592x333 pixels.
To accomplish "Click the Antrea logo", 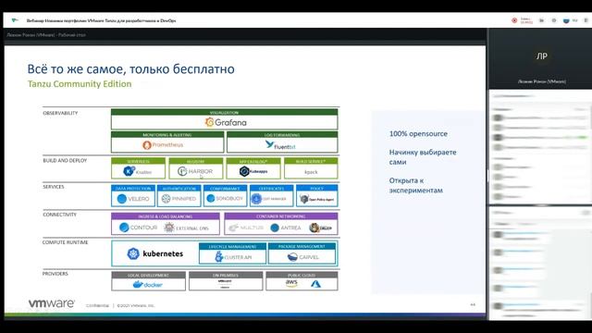I will point(286,228).
